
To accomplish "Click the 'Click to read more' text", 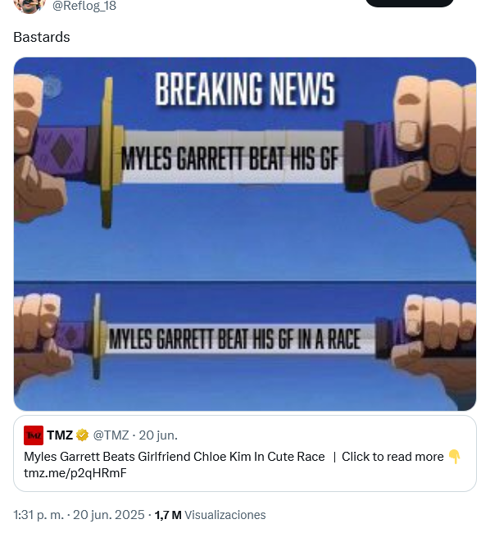I will [x=392, y=457].
